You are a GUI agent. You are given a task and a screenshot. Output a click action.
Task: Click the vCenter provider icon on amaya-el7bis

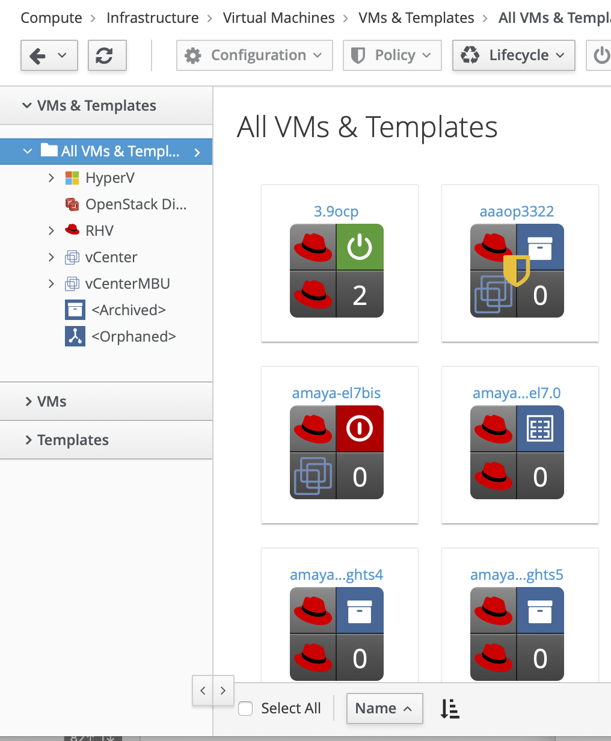pyautogui.click(x=313, y=476)
